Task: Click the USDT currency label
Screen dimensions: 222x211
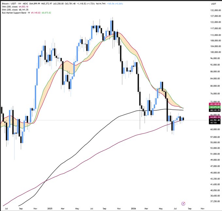Action: coord(214,4)
